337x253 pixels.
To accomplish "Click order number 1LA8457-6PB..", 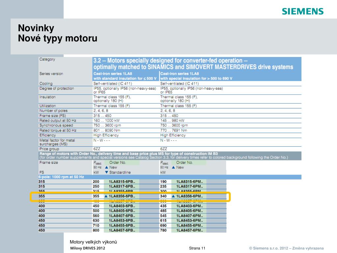I will pyautogui.click(x=122, y=230).
